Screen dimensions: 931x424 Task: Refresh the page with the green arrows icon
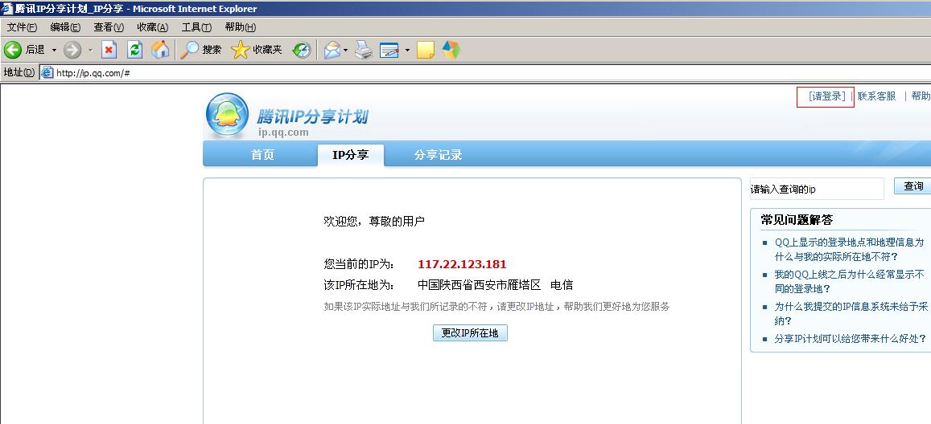[135, 51]
